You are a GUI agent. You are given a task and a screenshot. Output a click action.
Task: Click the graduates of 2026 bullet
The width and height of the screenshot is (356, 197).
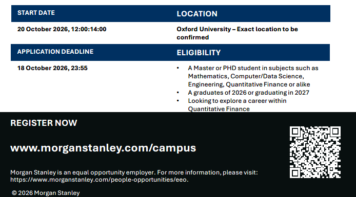[x=249, y=93]
